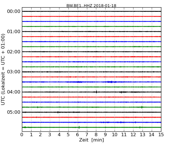Screen dimensions: 183x146
Task: Click x-axis tick label 12
Action: pyautogui.click(x=133, y=135)
